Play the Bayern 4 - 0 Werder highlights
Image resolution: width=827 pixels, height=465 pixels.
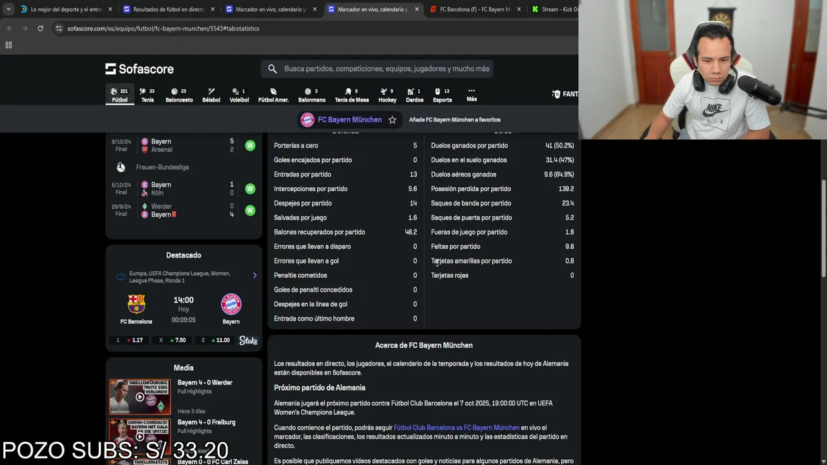pyautogui.click(x=140, y=397)
